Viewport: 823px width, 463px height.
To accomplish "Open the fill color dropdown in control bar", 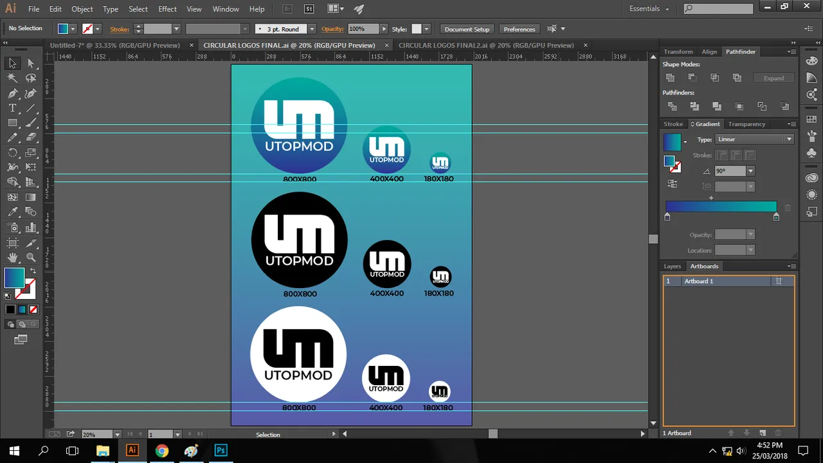I will point(73,29).
